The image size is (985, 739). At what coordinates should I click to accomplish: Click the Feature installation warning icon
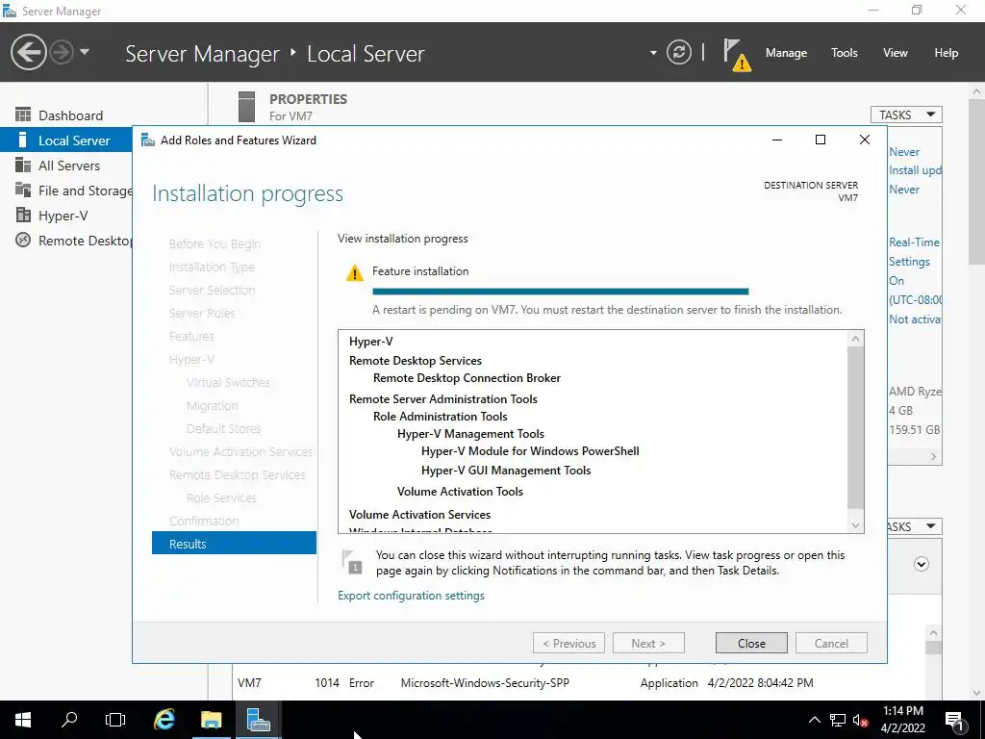(x=355, y=272)
